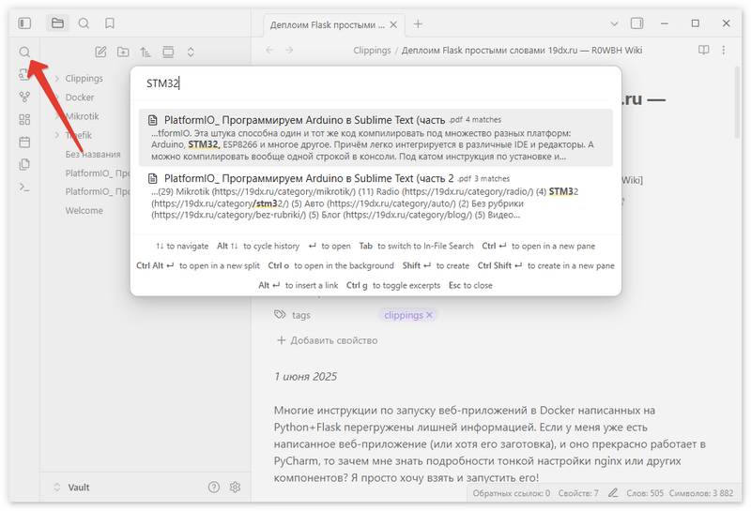
Task: Navigate forward in note history
Action: point(289,50)
